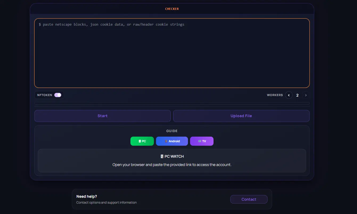357x214 pixels.
Task: Select the PC guide tab
Action: tap(142, 141)
